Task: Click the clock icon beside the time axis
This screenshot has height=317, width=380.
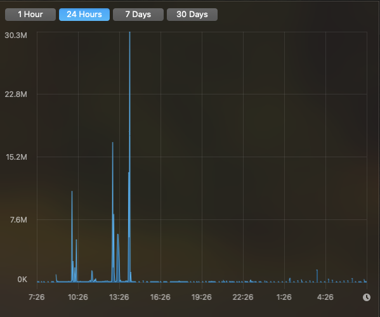Action: (x=367, y=297)
